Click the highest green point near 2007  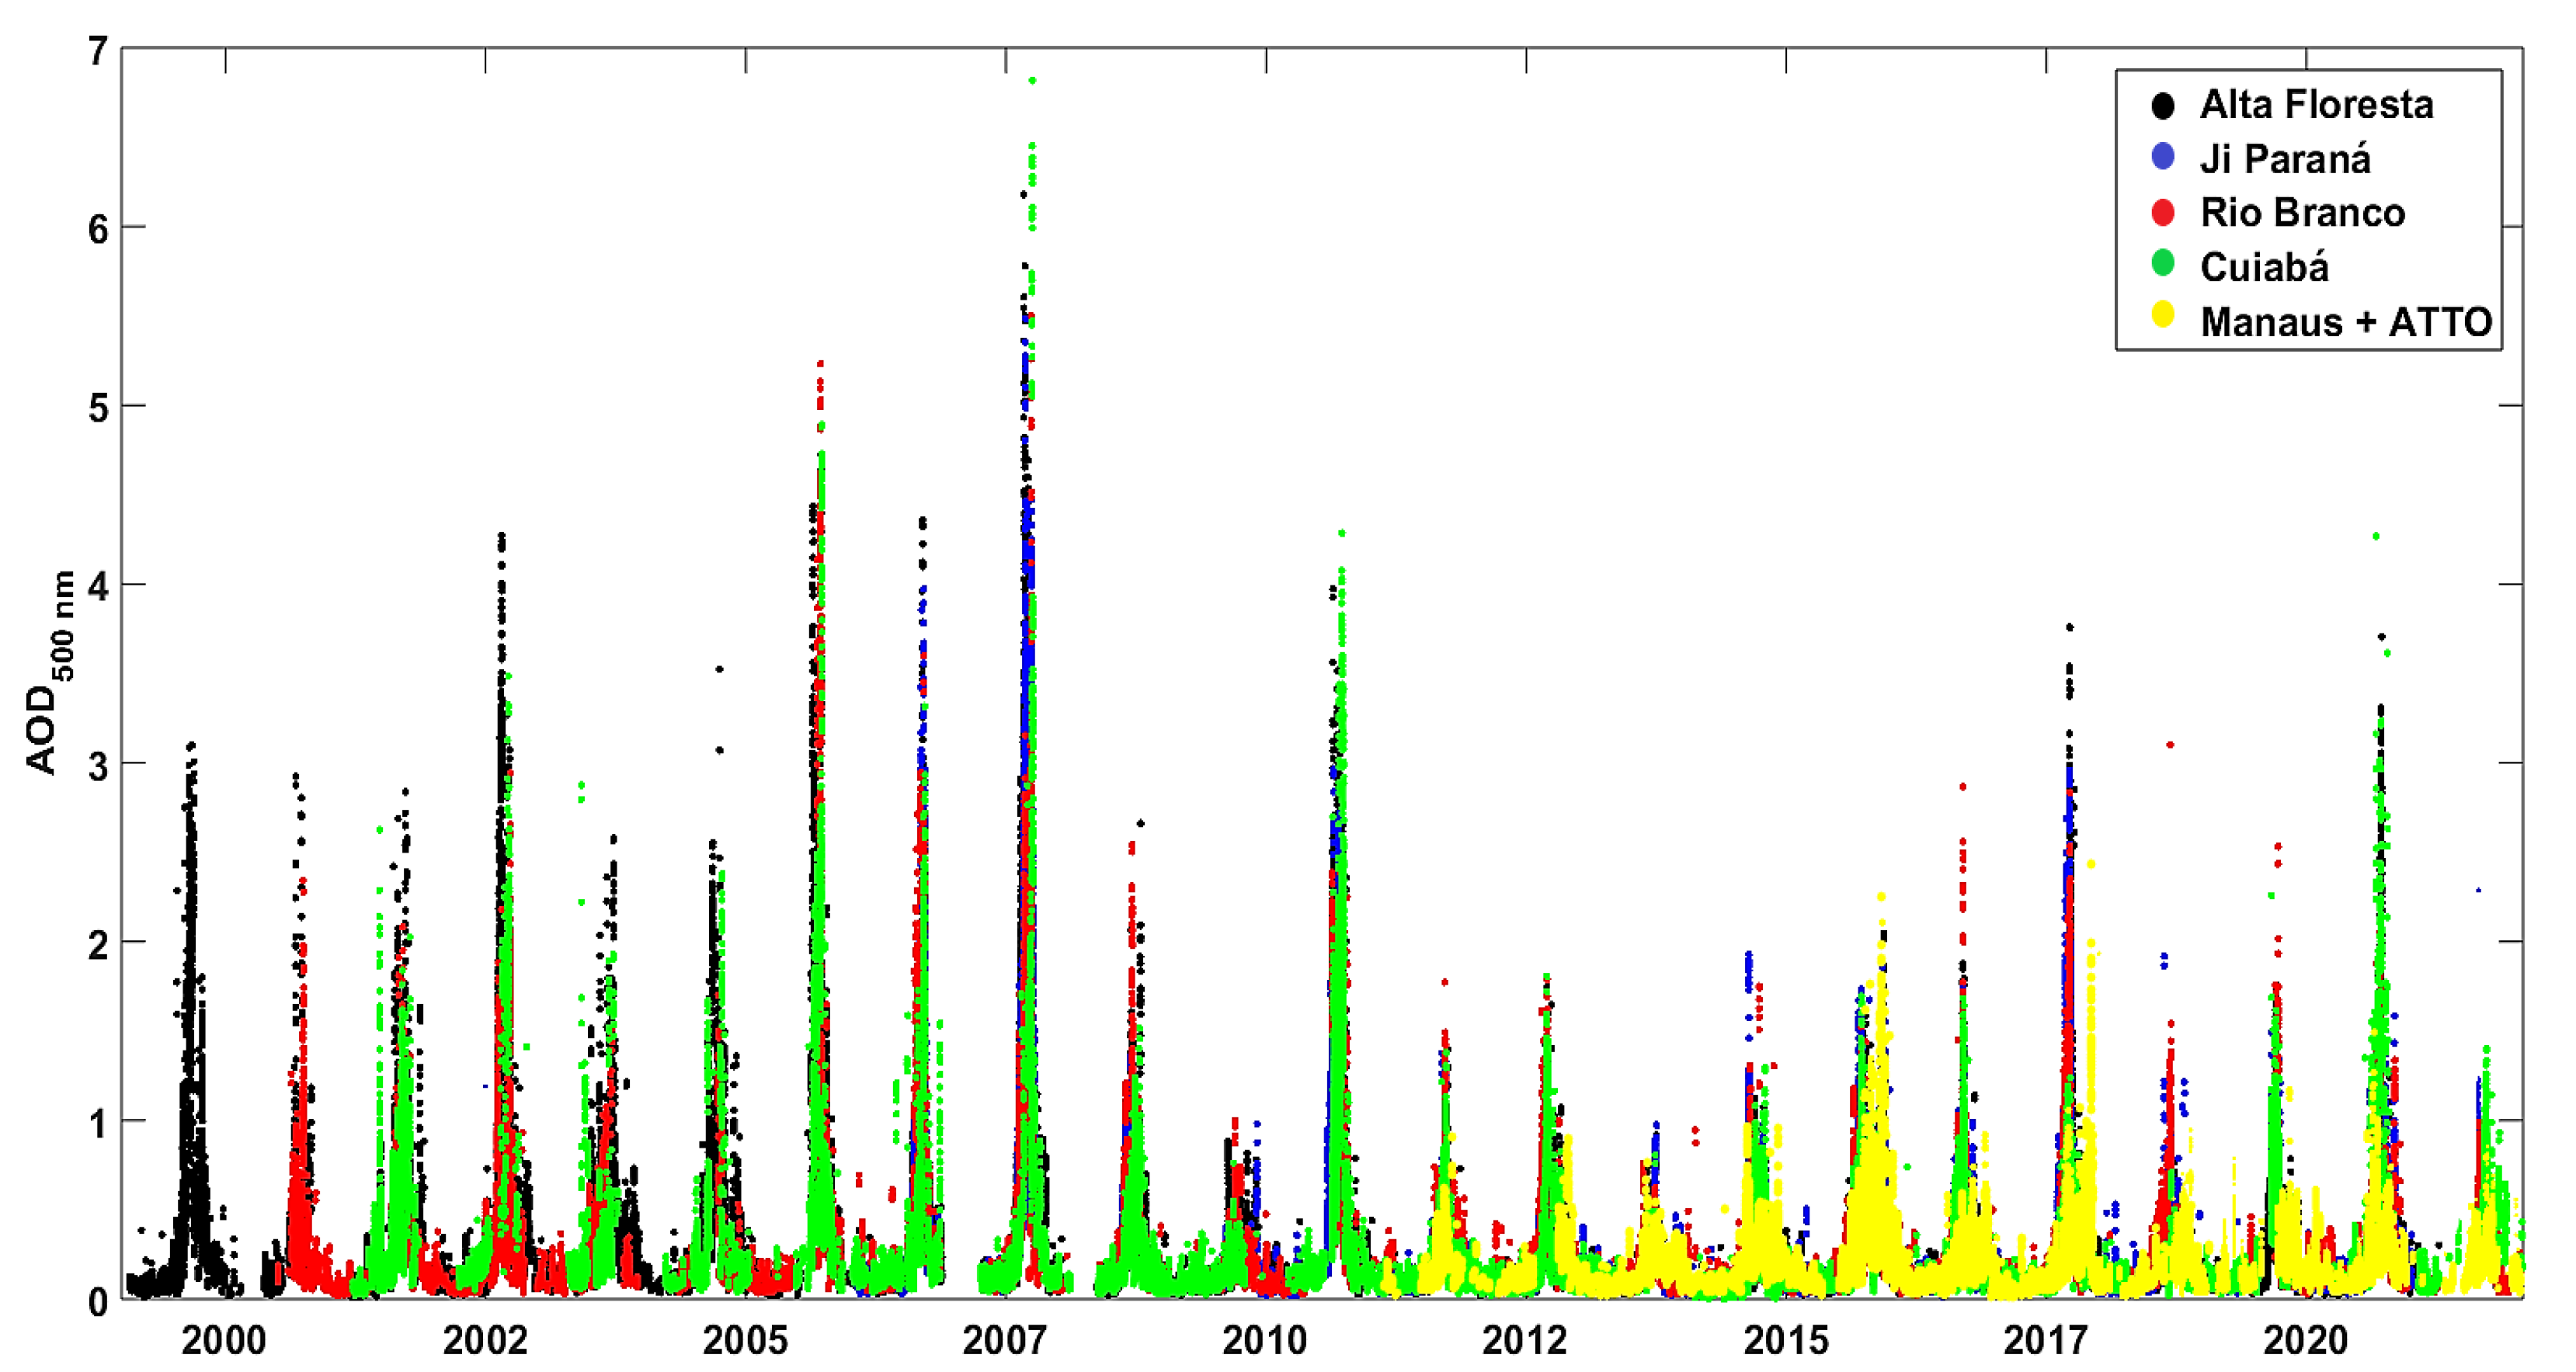point(1032,80)
